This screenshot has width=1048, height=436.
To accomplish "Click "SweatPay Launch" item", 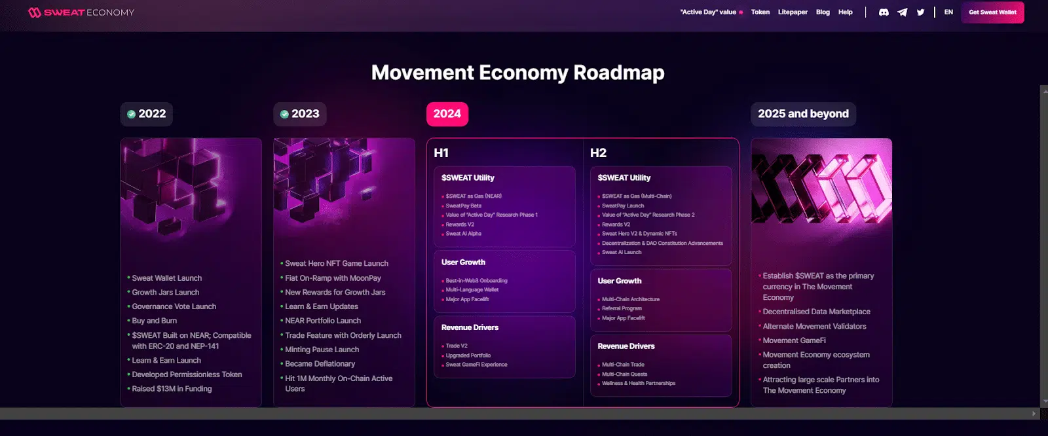I will pos(623,206).
